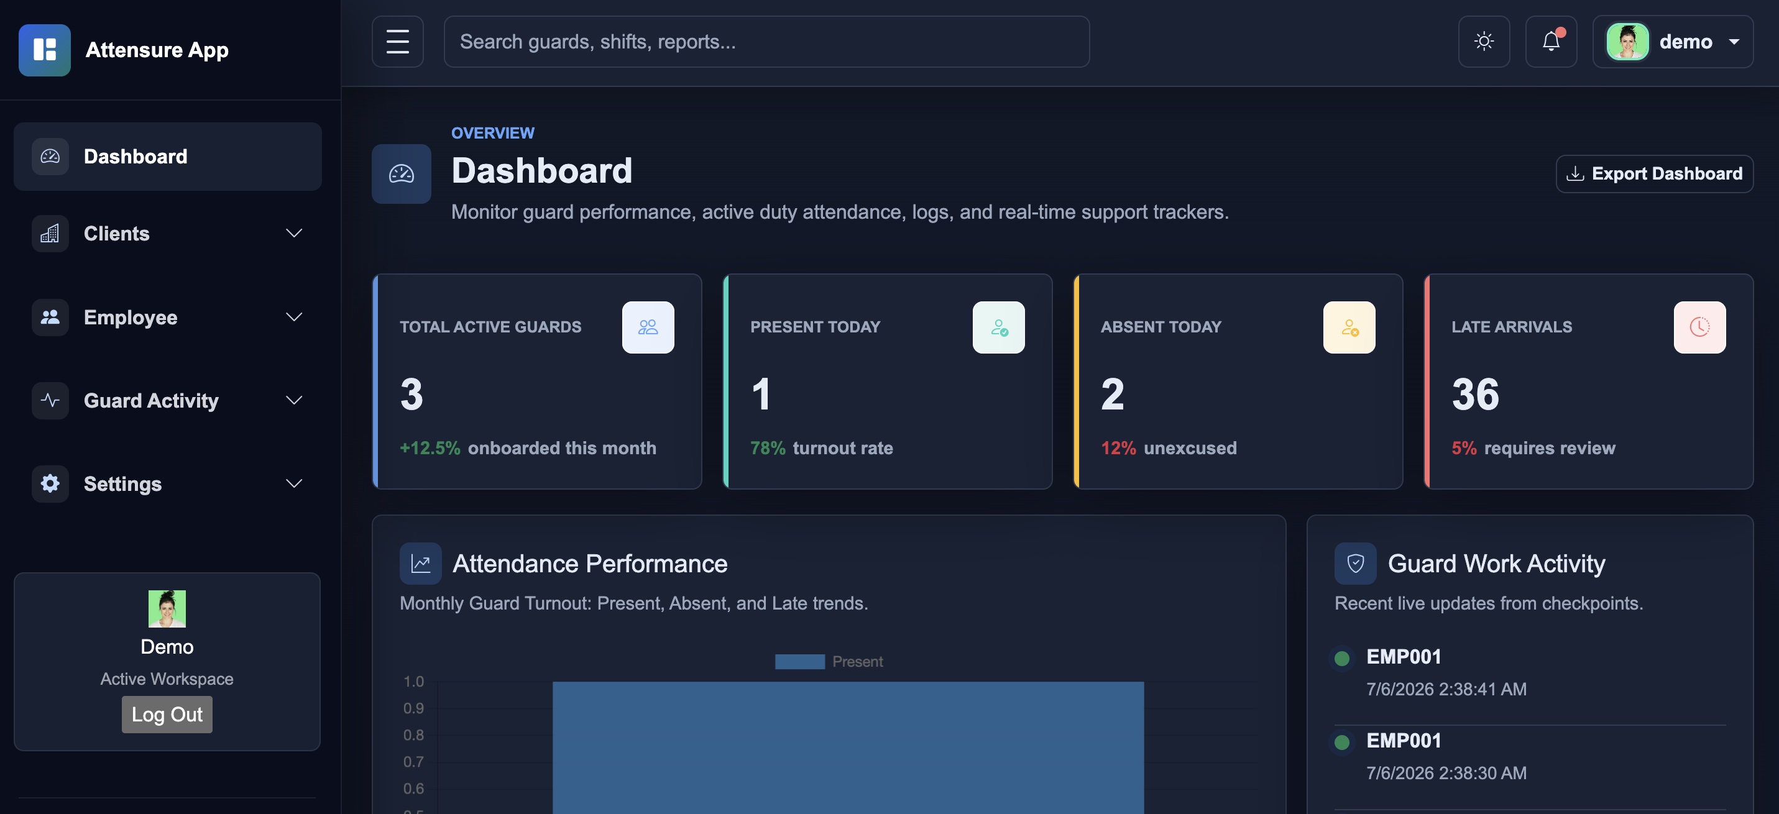Click the Employee people icon
Image resolution: width=1779 pixels, height=814 pixels.
point(50,317)
